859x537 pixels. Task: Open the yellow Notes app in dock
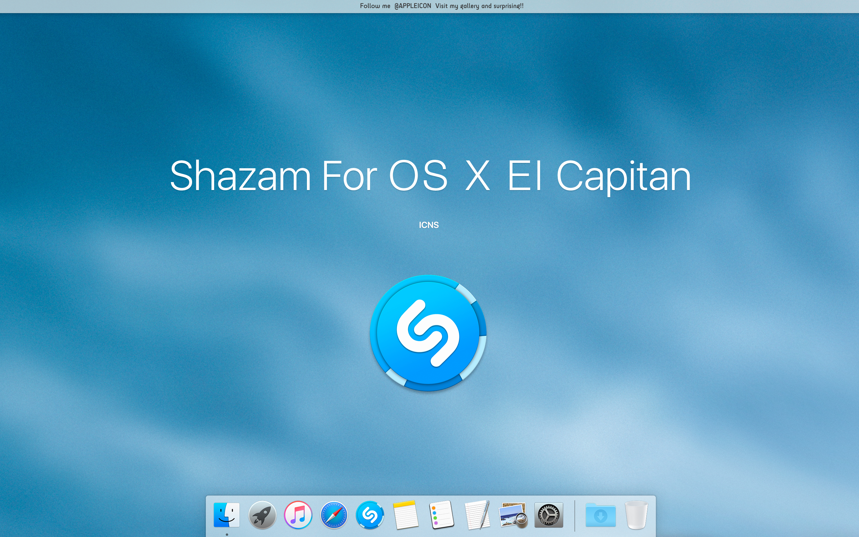click(x=405, y=515)
